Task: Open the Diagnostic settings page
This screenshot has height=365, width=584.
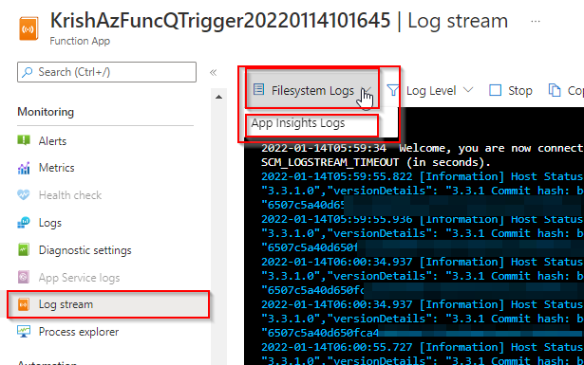Action: point(85,250)
